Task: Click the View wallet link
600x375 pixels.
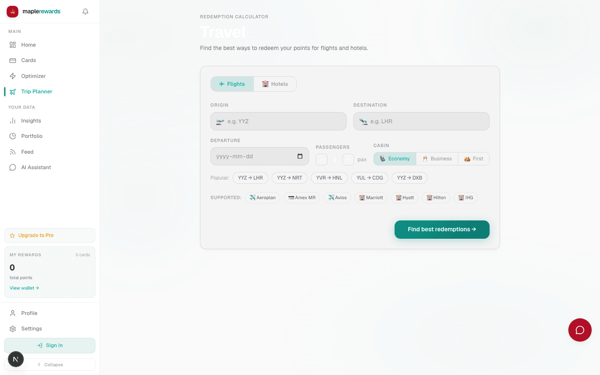Action: click(x=24, y=288)
